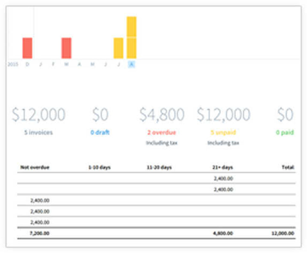Click the 21+ days column header
The image size is (307, 253).
click(x=223, y=167)
